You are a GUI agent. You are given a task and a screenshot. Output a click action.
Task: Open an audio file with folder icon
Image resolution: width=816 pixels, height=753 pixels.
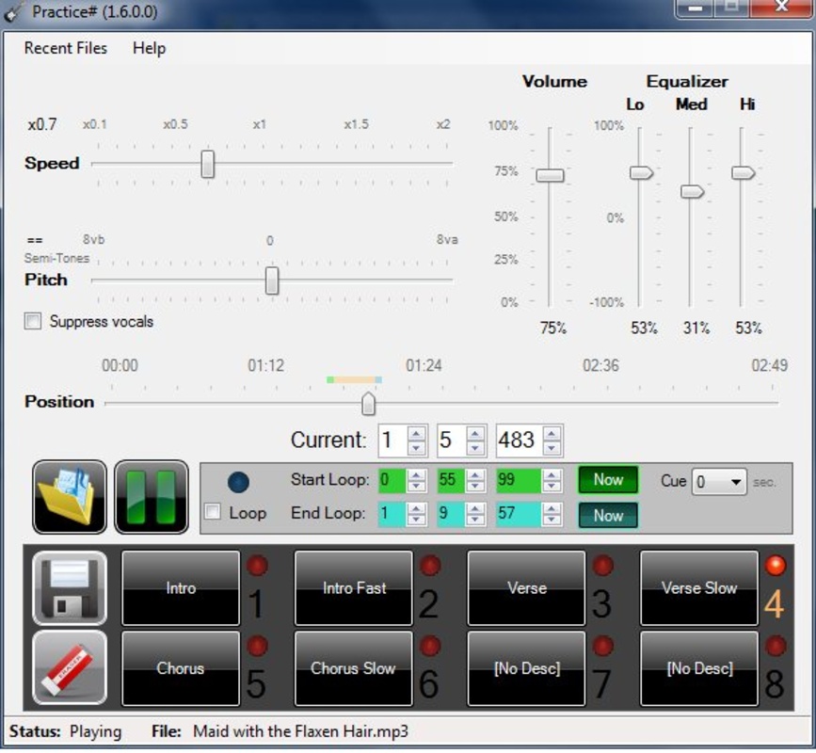70,497
